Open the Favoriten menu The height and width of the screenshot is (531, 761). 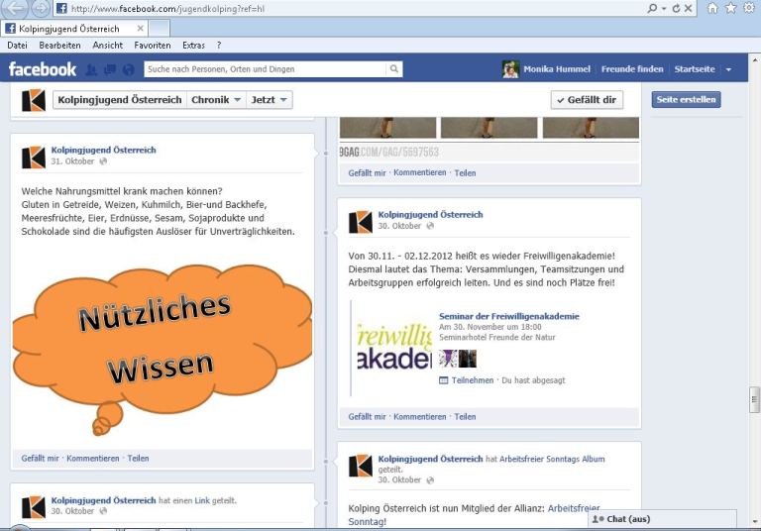tap(153, 46)
